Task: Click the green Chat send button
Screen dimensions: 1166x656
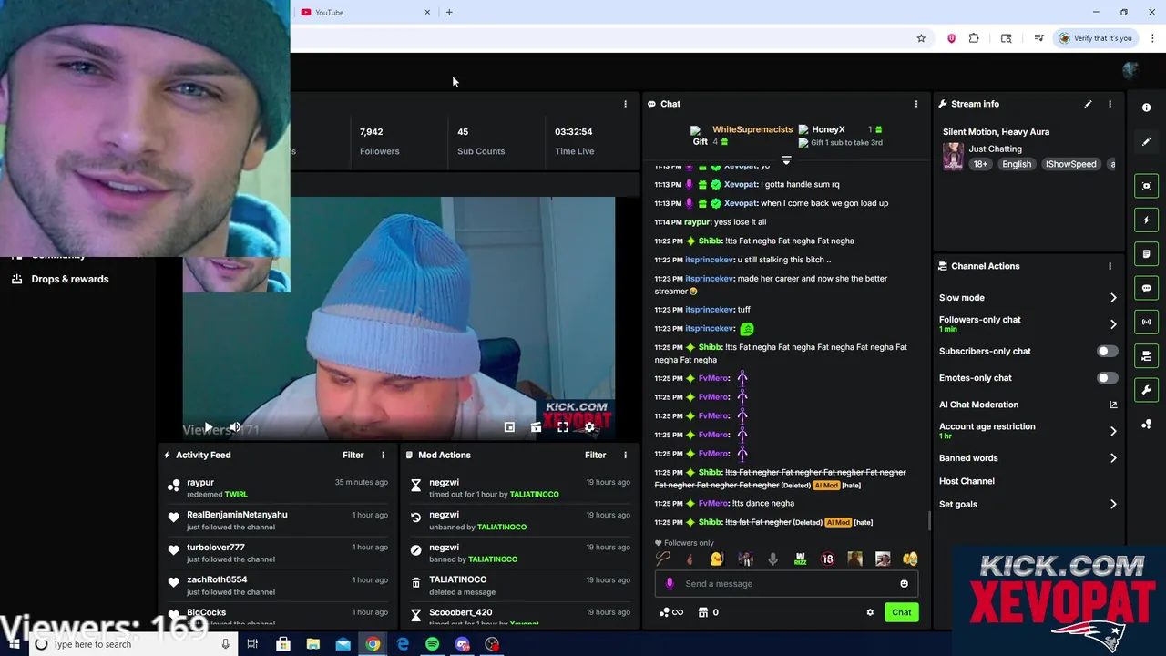Action: [901, 612]
